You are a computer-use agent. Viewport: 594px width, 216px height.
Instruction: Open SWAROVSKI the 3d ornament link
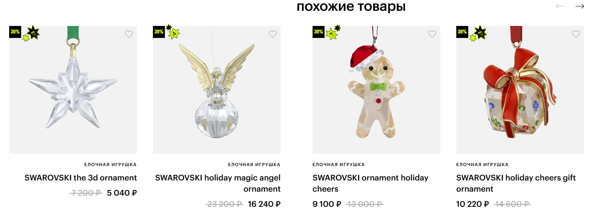point(81,178)
